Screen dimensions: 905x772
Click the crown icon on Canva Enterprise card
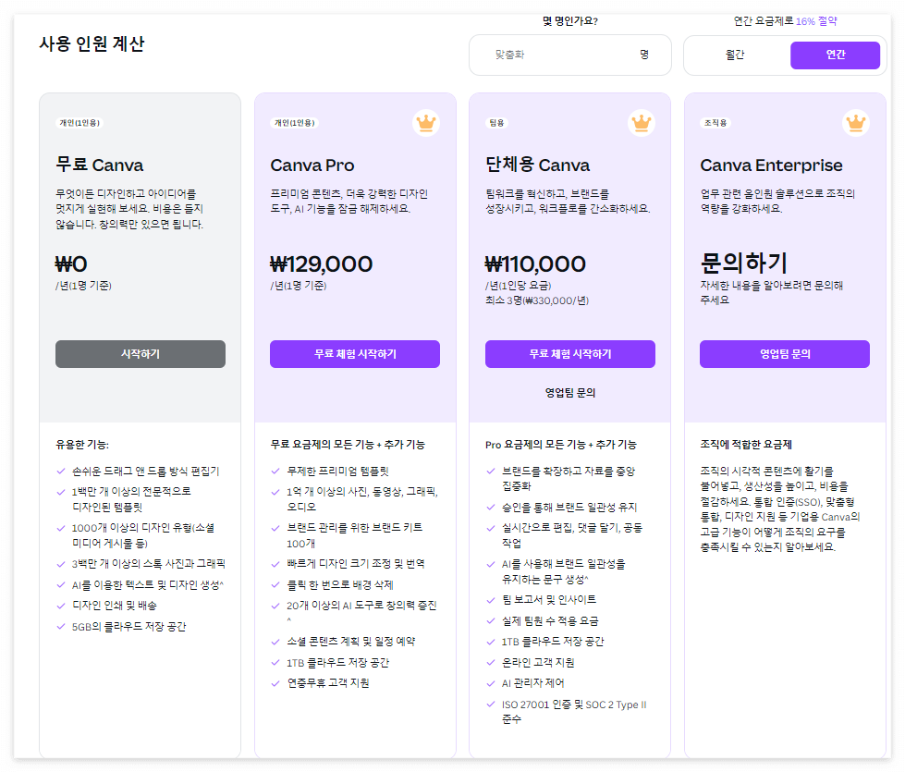855,122
